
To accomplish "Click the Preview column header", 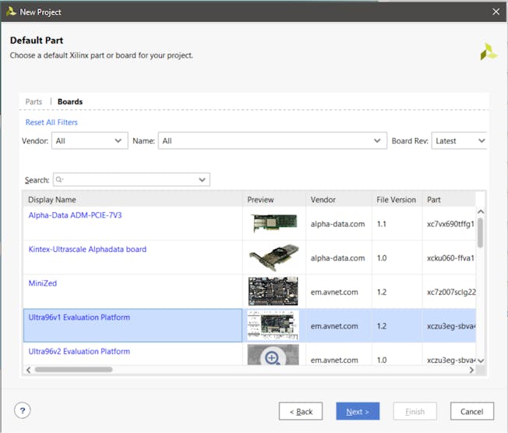I will [274, 200].
